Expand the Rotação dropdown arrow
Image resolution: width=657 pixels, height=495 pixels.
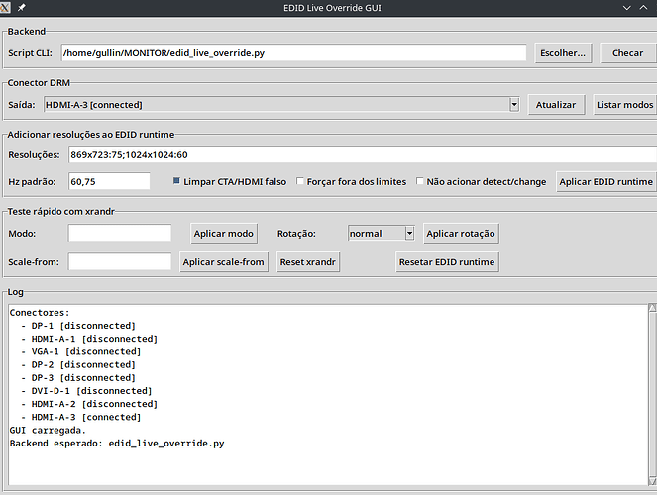[410, 233]
